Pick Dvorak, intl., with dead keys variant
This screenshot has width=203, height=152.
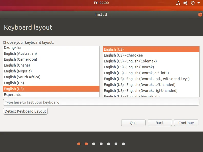click(x=151, y=79)
